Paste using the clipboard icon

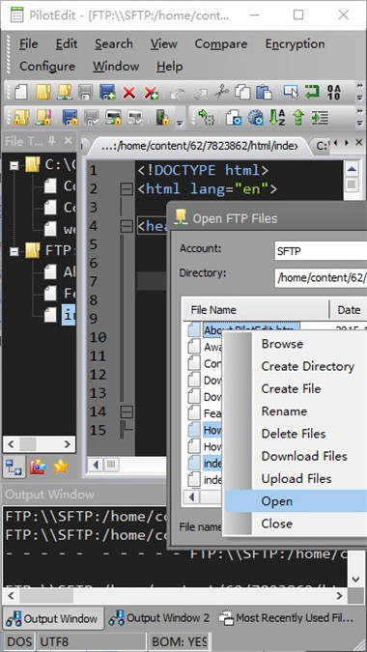[264, 92]
